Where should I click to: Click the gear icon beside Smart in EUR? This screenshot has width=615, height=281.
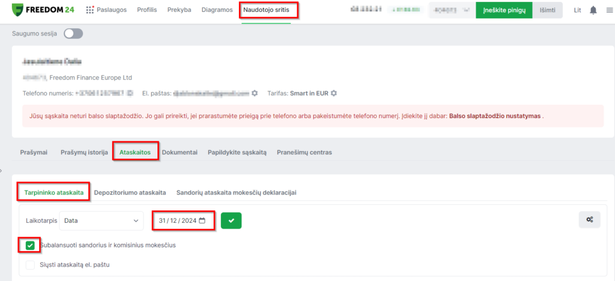pos(334,93)
